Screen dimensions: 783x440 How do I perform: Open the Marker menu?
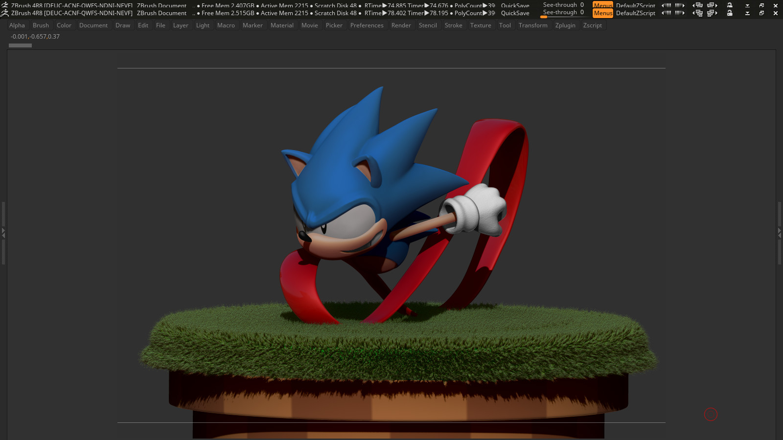(x=253, y=25)
